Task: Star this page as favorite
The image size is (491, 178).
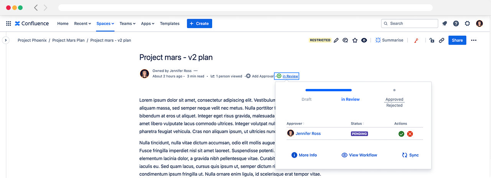Action: pyautogui.click(x=355, y=40)
